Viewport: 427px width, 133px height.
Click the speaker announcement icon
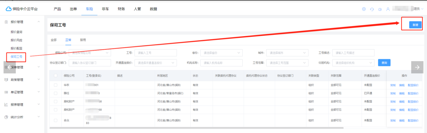coord(380,9)
